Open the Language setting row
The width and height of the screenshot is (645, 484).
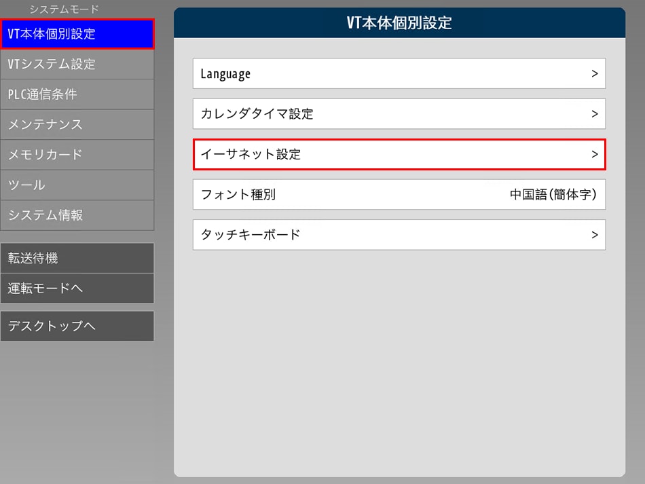(225, 74)
